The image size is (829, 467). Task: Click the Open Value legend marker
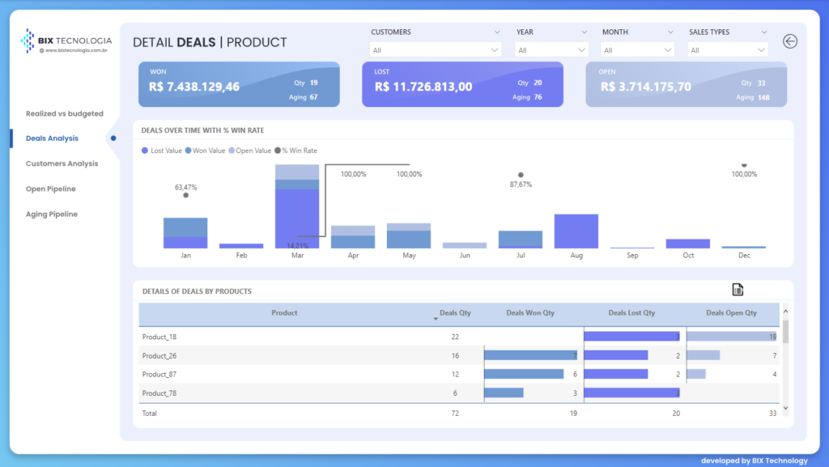(231, 151)
